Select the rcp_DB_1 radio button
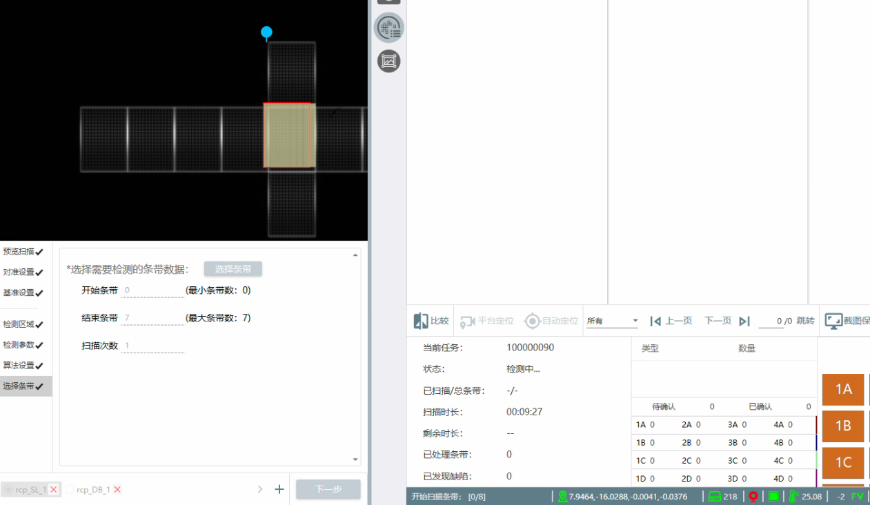Image resolution: width=870 pixels, height=505 pixels. coord(70,489)
